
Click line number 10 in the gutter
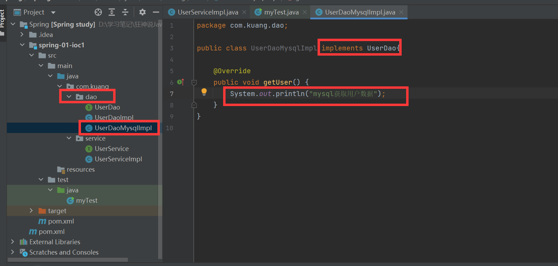(170, 128)
